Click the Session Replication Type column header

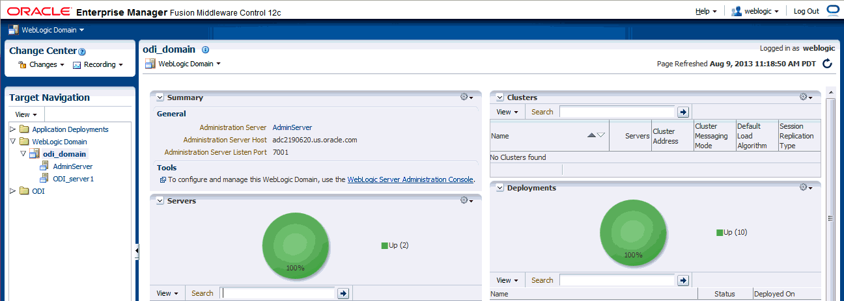799,136
